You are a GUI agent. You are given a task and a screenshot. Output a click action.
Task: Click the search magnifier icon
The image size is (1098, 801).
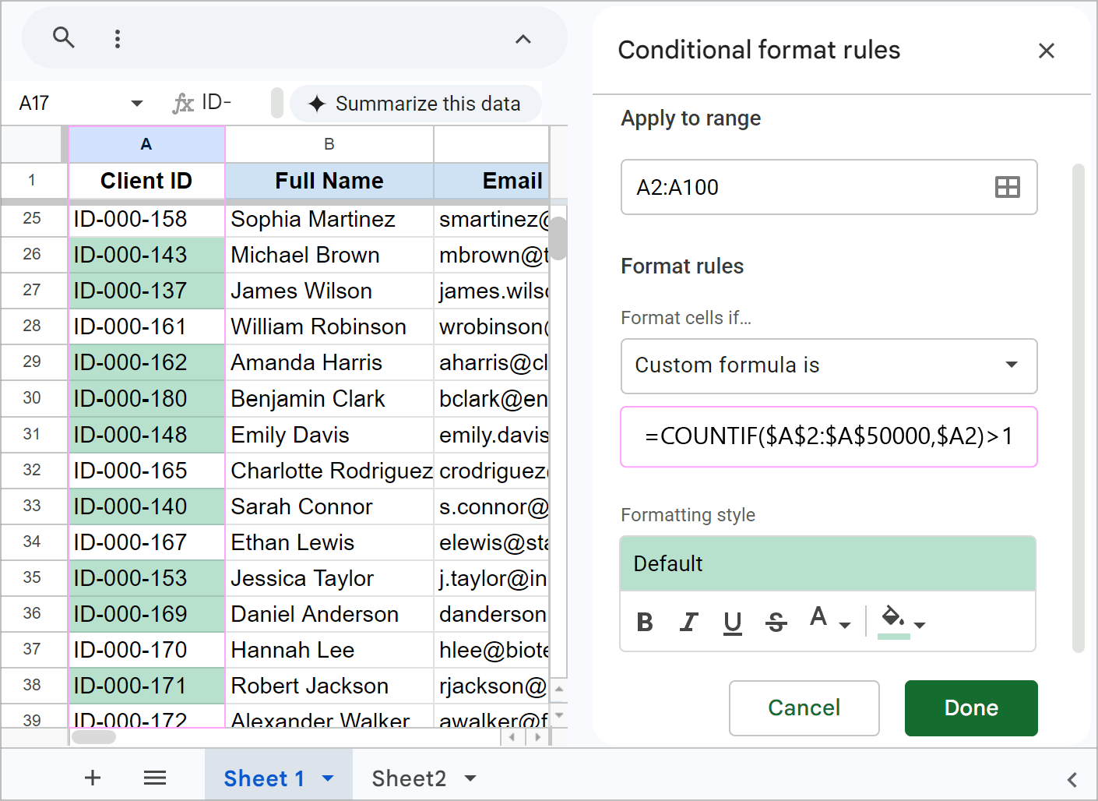[x=64, y=37]
